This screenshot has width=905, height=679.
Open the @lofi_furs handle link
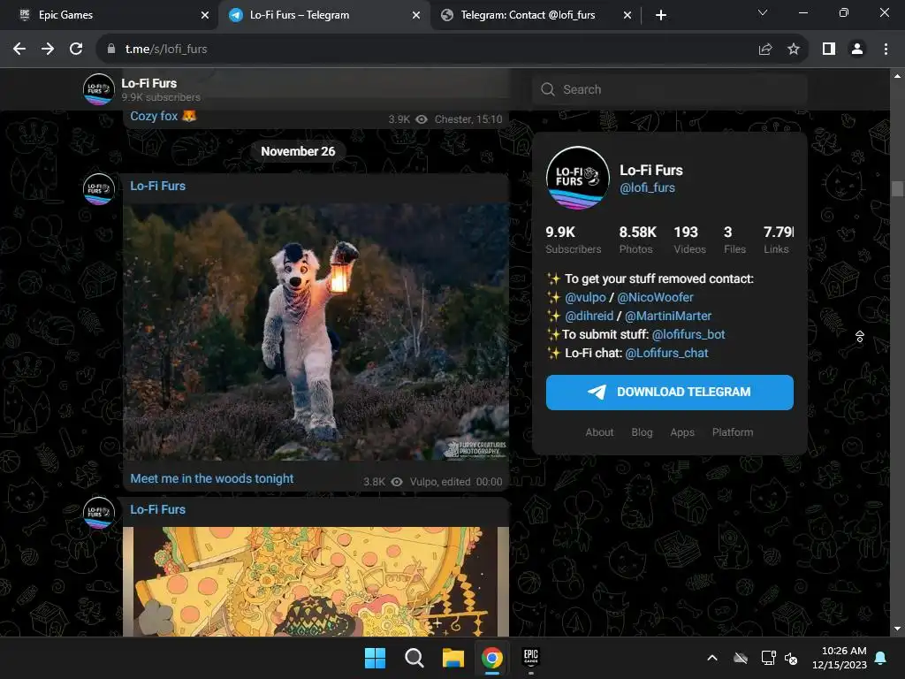coord(647,187)
